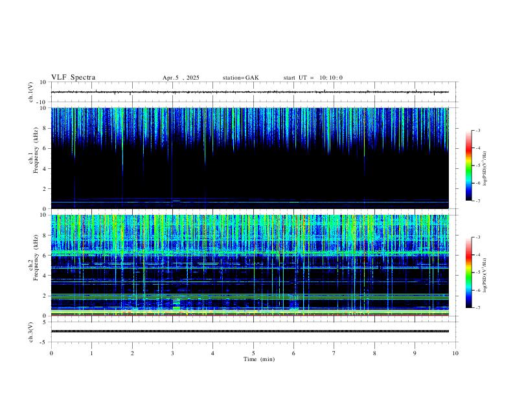The width and height of the screenshot is (513, 396).
Task: Click the ch.1 spectrogram panel
Action: (x=250, y=158)
